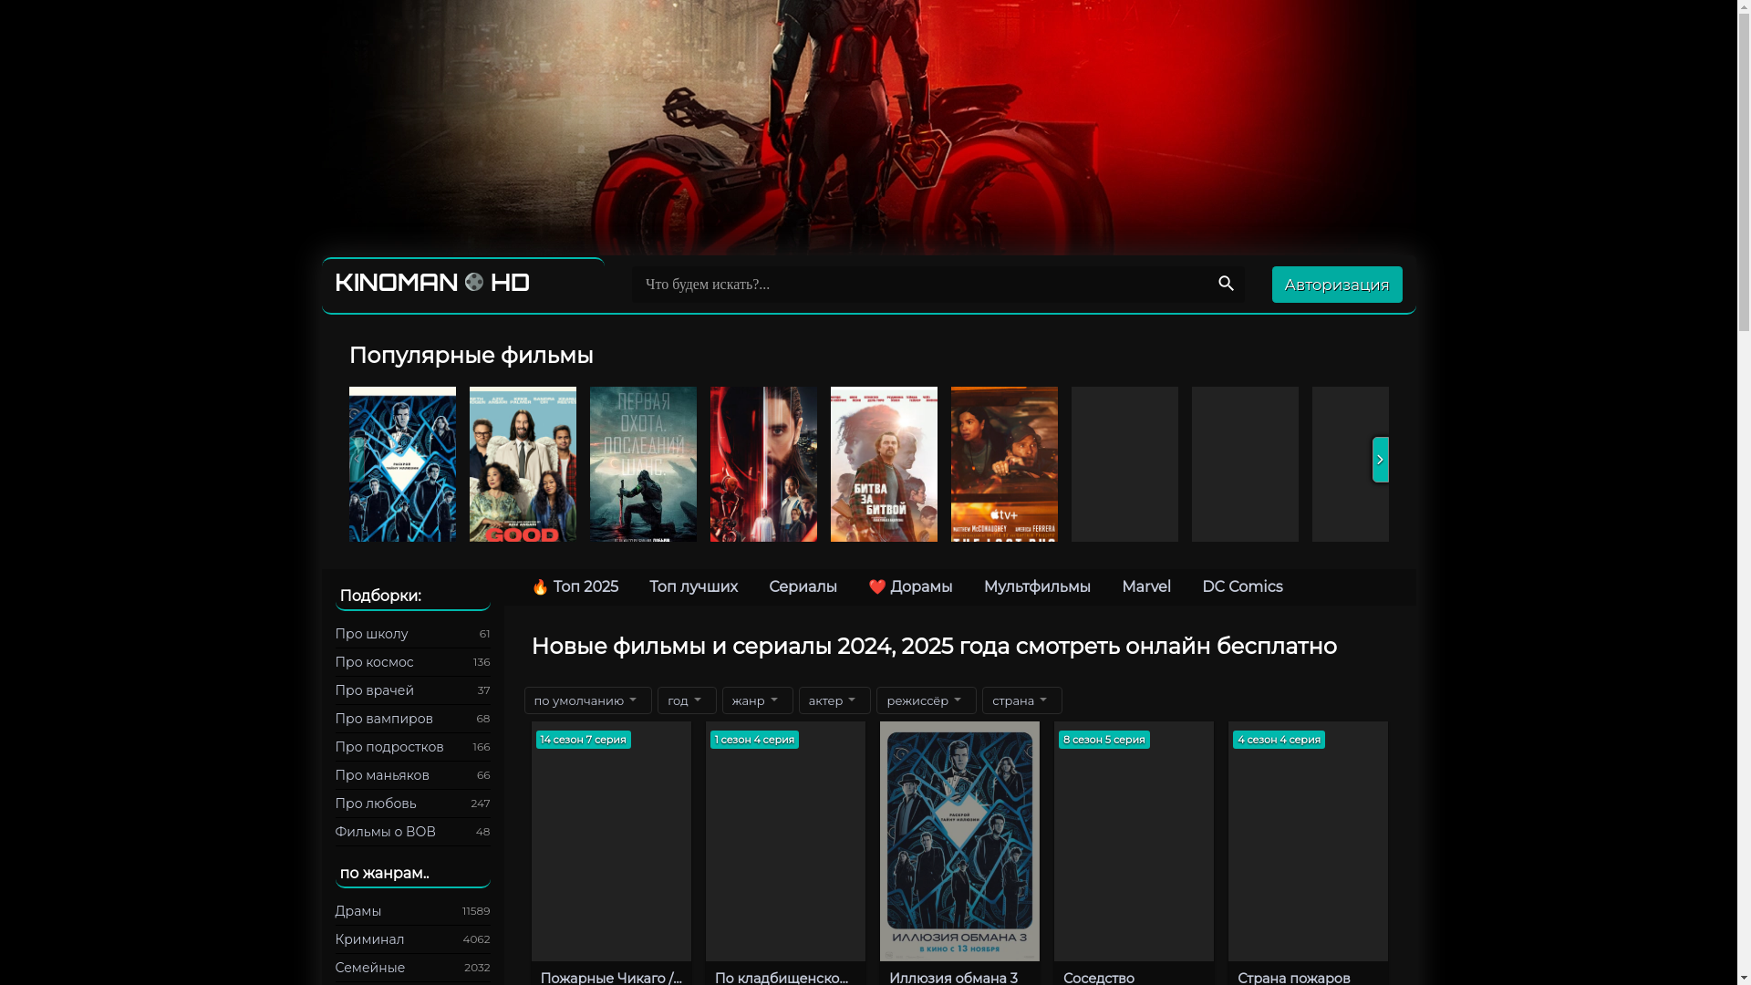Viewport: 1751px width, 985px height.
Task: Open the 'Про любовь' collection
Action: (x=412, y=804)
